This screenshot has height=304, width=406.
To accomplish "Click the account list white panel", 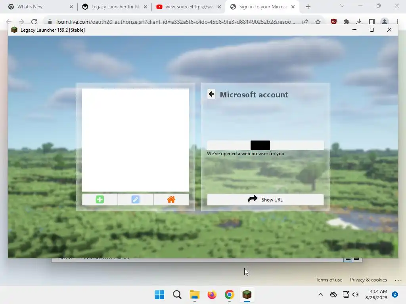I will (136, 140).
